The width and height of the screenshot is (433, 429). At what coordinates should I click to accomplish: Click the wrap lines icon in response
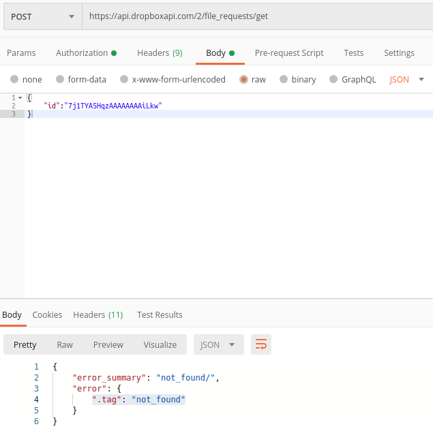[260, 344]
